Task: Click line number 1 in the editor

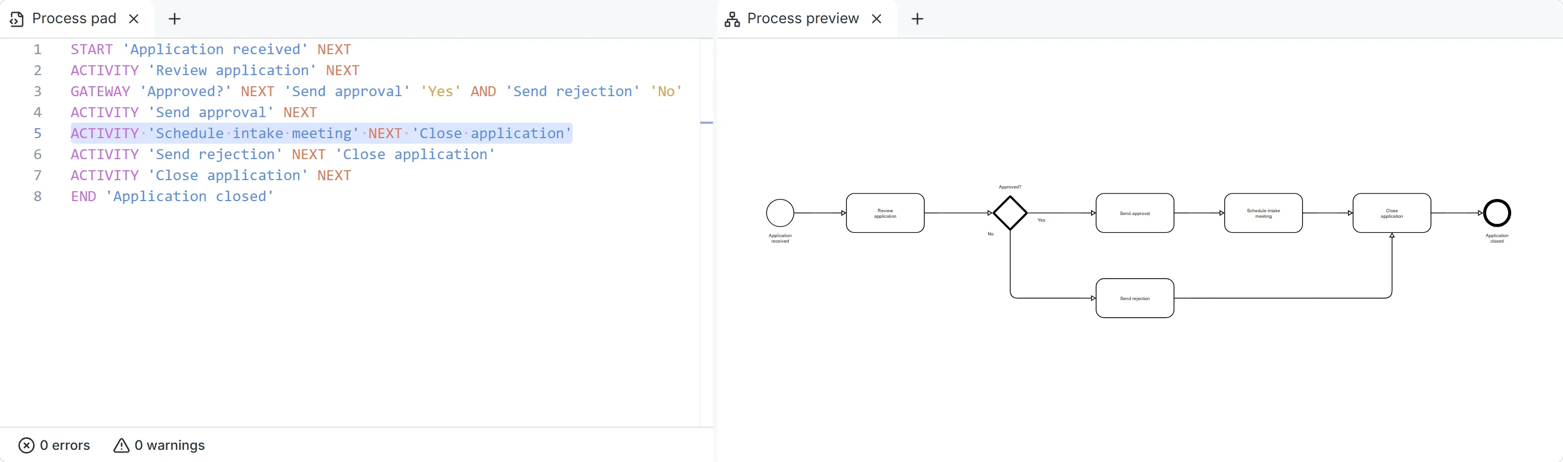Action: tap(38, 49)
